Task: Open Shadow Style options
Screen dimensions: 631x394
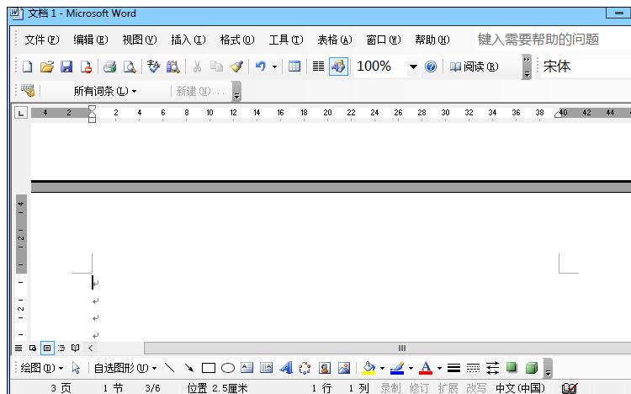Action: [512, 368]
